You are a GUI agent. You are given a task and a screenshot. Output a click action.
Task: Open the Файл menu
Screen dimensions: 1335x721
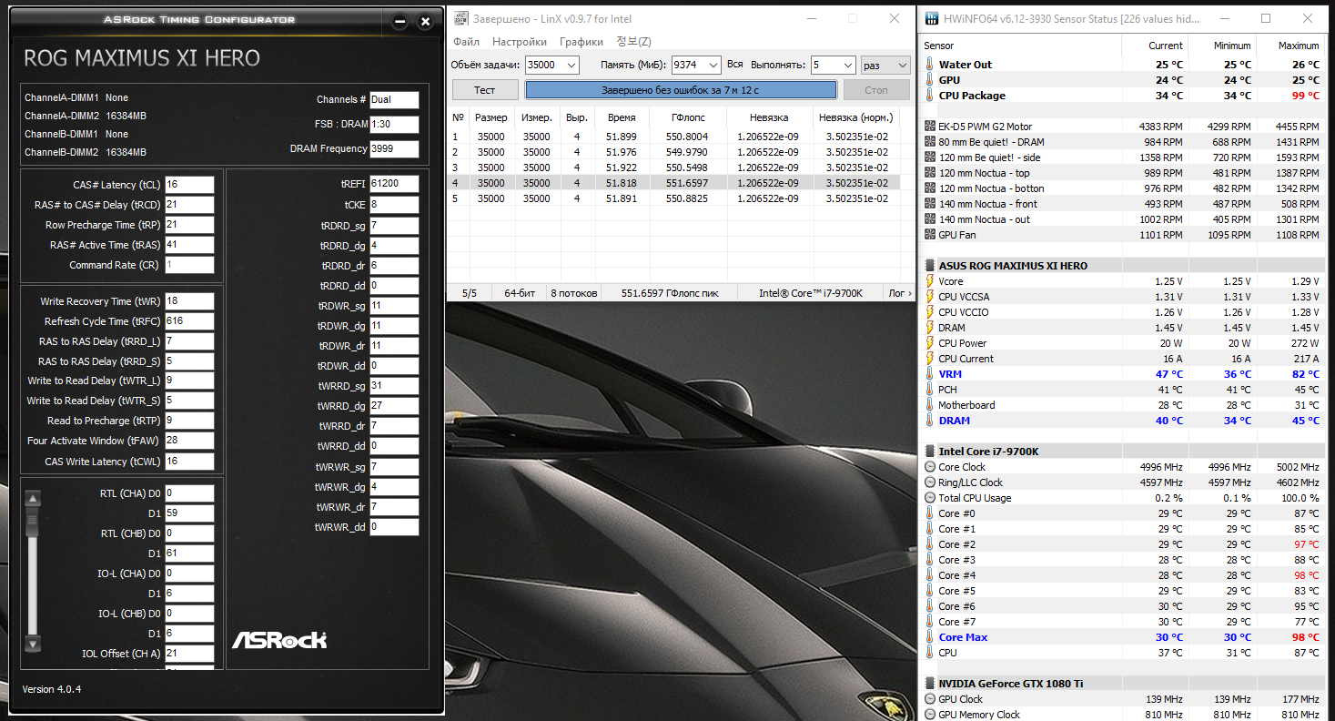pos(466,42)
